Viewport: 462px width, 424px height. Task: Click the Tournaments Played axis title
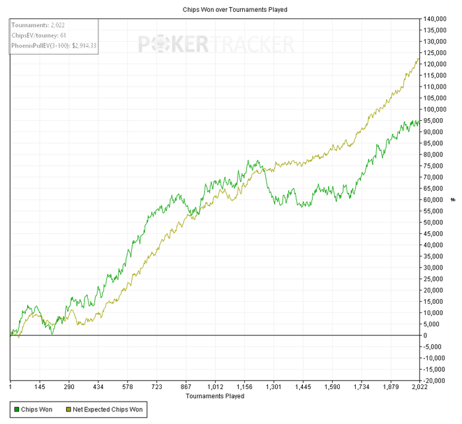[214, 396]
